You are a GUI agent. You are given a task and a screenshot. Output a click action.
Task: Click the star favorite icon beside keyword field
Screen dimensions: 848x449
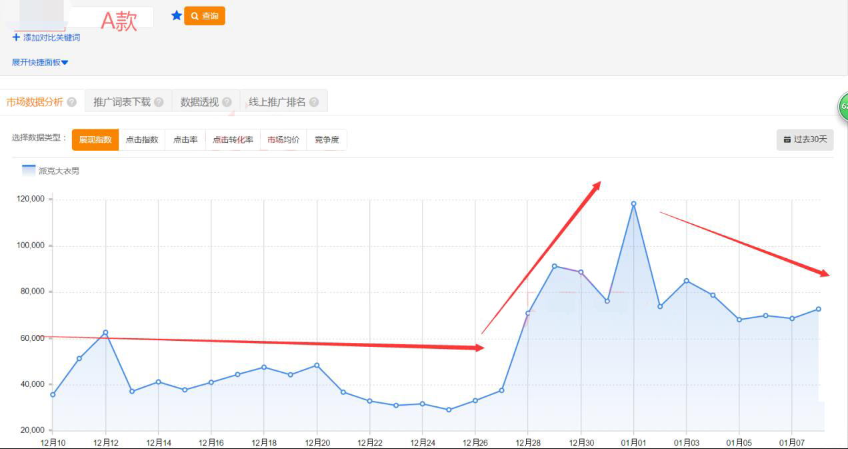pos(176,16)
